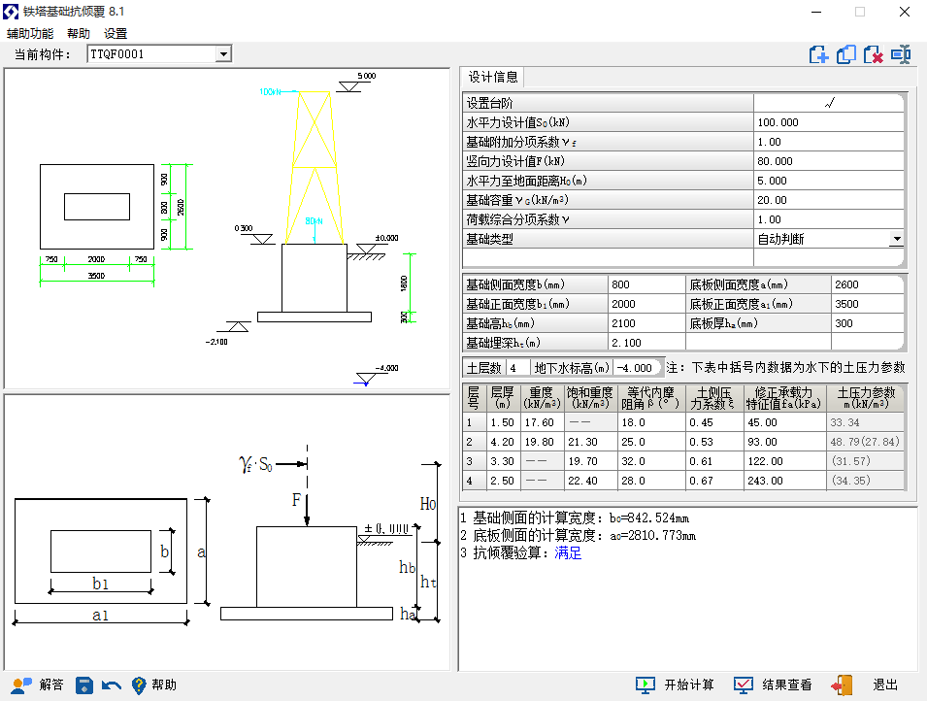This screenshot has width=927, height=701.
Task: Click the add new component icon
Action: coord(819,54)
